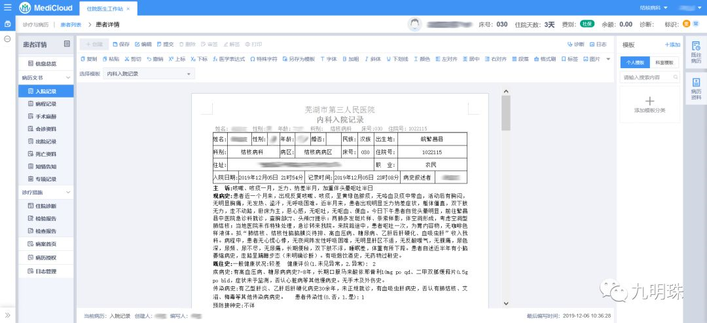The image size is (707, 323).
Task: Align text with 右对齐
Action: [496, 59]
